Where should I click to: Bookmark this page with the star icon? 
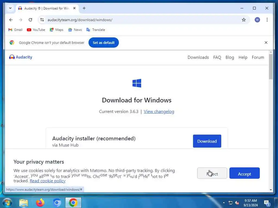click(x=244, y=20)
